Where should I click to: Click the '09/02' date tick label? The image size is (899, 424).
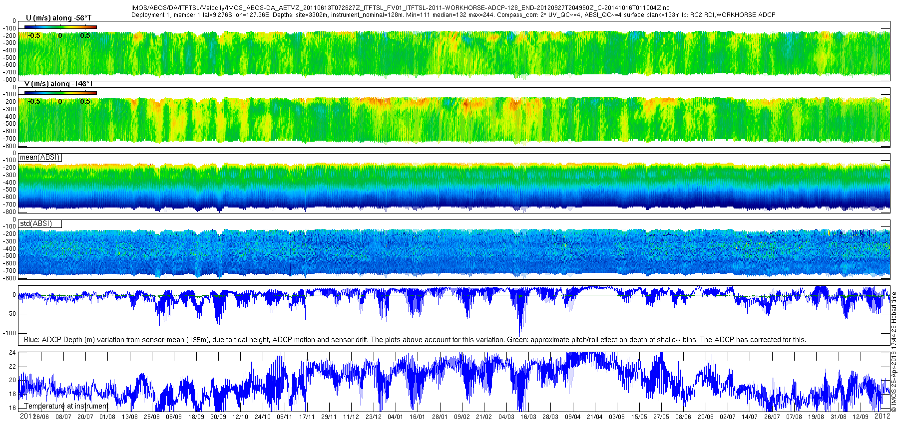pyautogui.click(x=461, y=417)
